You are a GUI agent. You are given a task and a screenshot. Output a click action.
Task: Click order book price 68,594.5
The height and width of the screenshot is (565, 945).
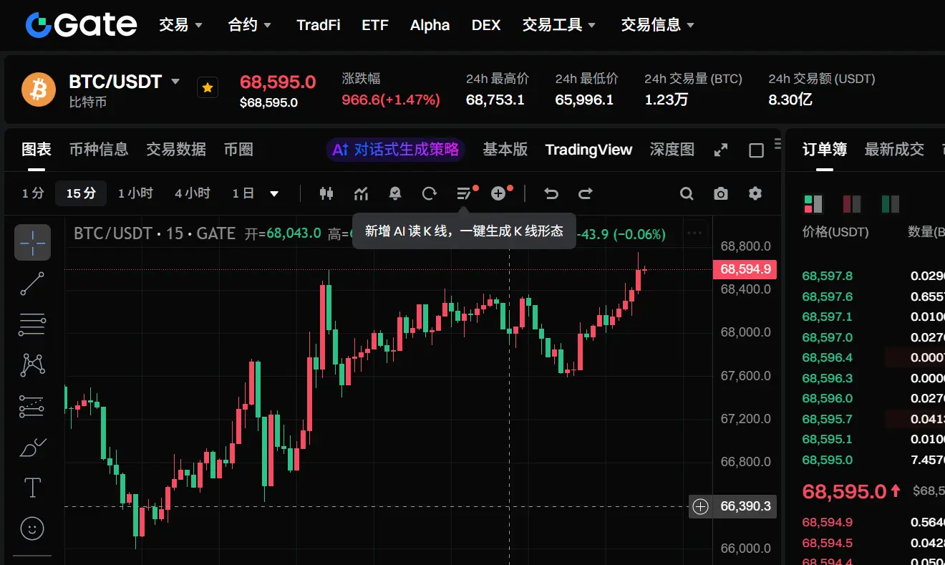828,544
